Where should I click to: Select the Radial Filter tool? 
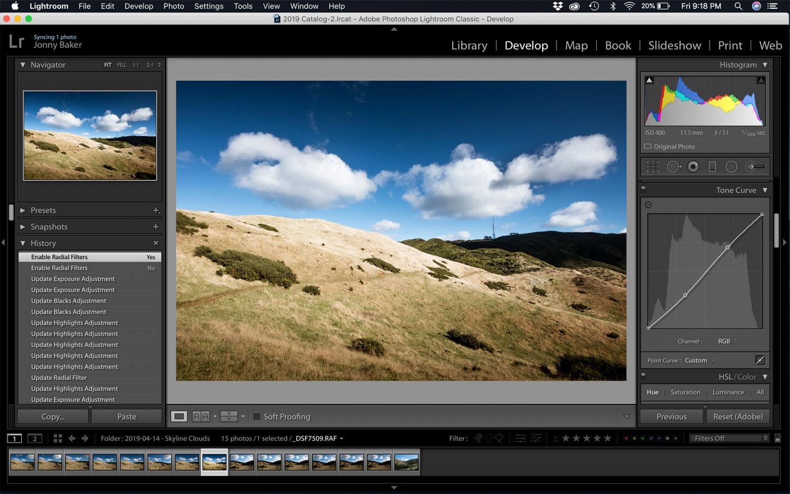731,166
